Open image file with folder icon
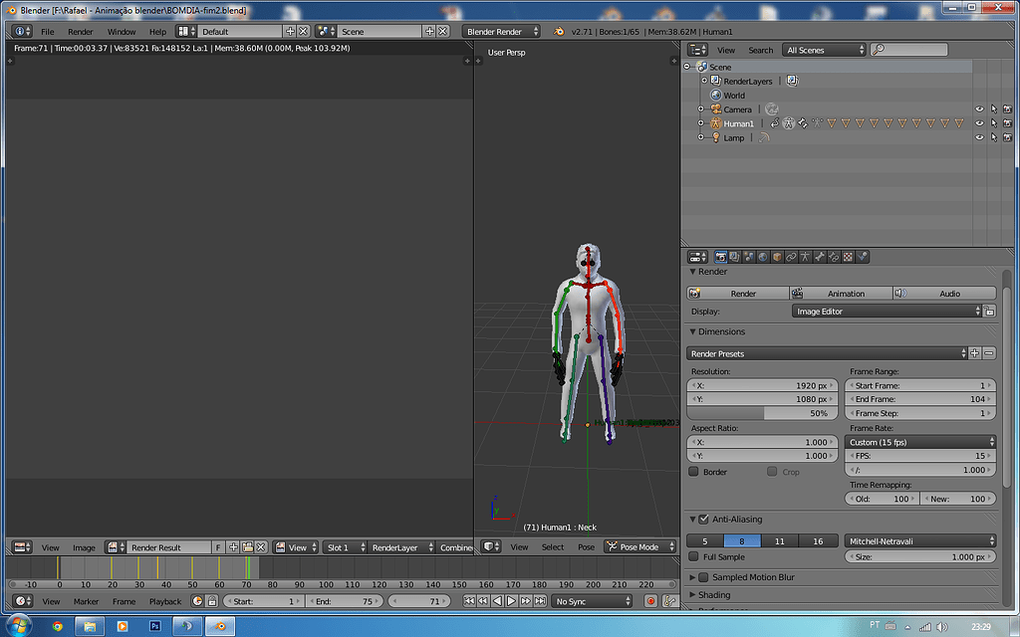Screen dimensions: 1020x637 (x=247, y=547)
